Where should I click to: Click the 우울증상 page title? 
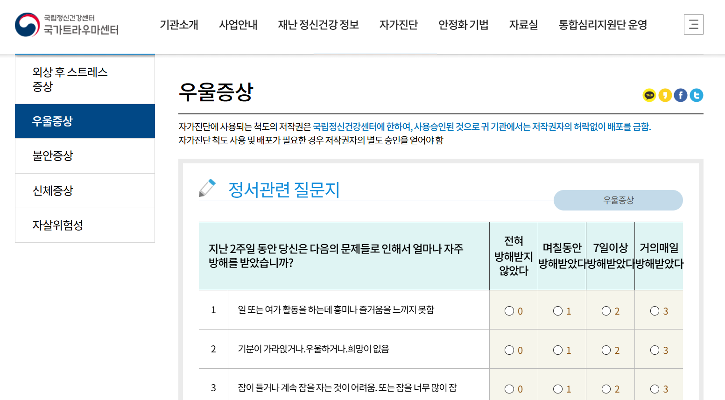216,92
